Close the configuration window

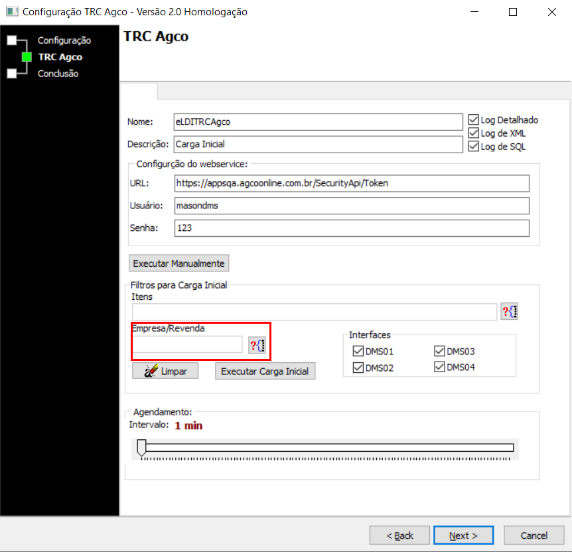[x=552, y=12]
